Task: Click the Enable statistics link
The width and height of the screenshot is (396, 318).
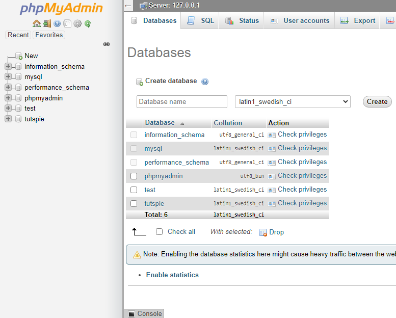Action: pos(172,275)
